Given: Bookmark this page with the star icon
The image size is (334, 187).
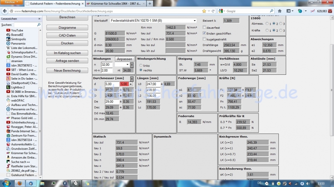Looking at the screenshot, I should click(x=204, y=11).
